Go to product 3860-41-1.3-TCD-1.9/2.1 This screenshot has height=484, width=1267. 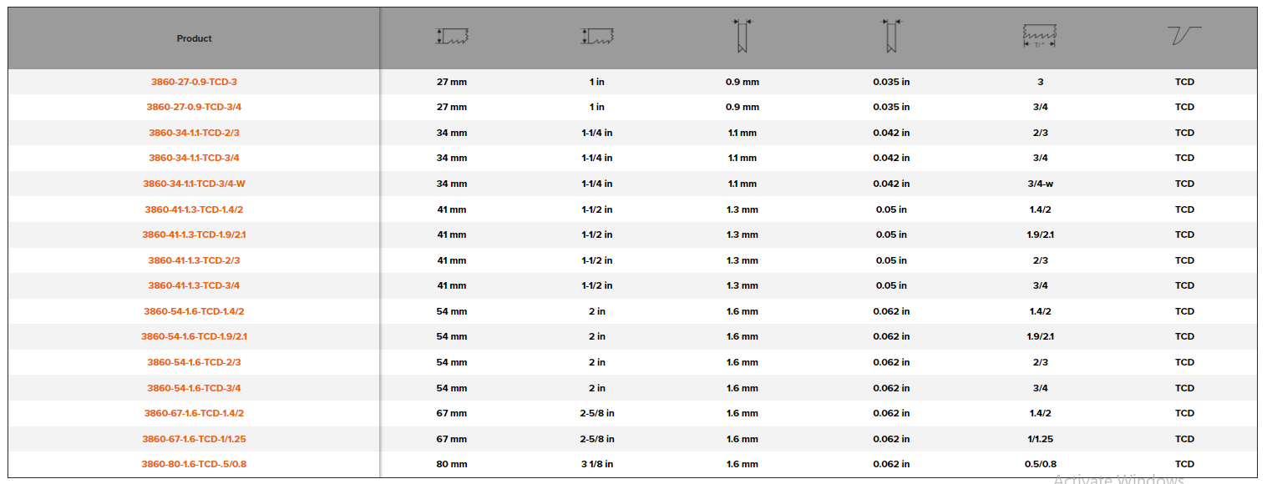pos(194,234)
